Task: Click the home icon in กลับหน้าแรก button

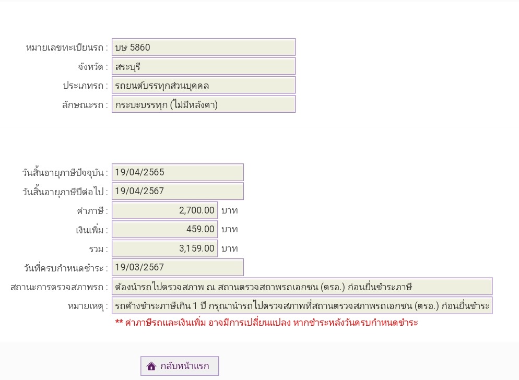Action: click(x=151, y=366)
